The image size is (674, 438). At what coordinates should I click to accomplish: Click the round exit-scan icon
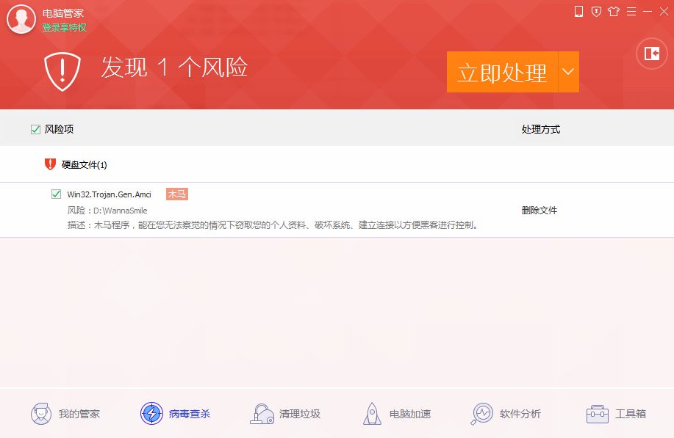pos(652,54)
